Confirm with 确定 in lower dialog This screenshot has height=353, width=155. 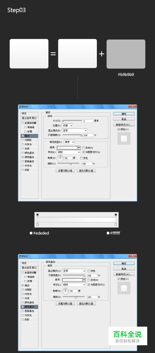[x=124, y=263]
